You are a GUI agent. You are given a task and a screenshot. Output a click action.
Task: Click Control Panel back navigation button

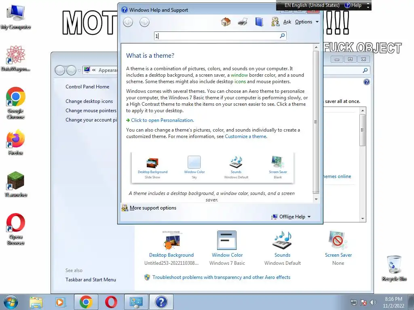pos(60,70)
